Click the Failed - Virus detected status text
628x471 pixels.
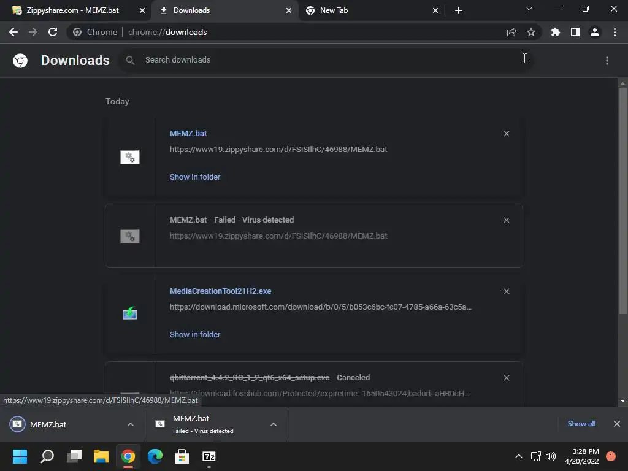click(x=254, y=220)
